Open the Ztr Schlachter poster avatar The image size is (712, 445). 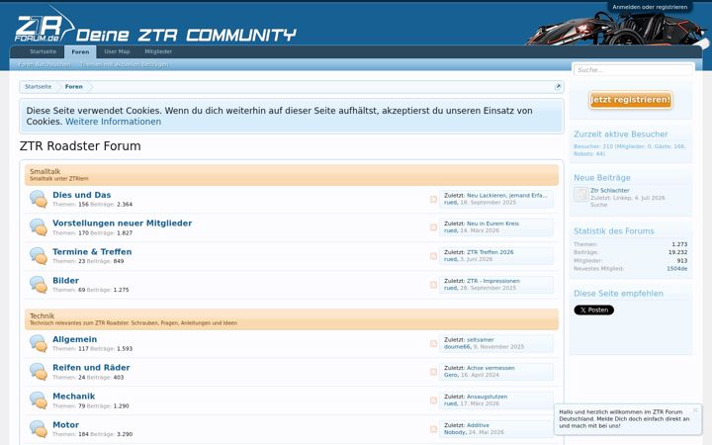coord(580,195)
